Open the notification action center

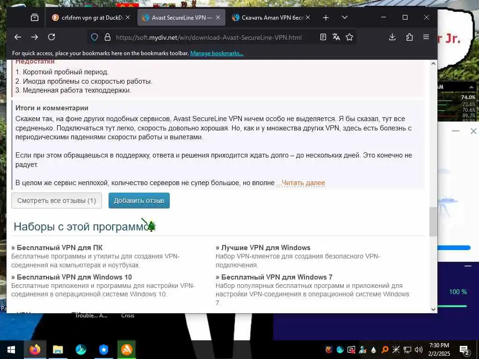pos(464,350)
